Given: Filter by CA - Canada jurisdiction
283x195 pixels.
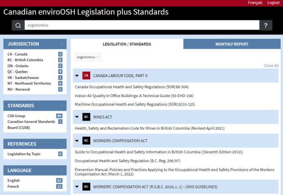Looking at the screenshot, I should pos(17,54).
